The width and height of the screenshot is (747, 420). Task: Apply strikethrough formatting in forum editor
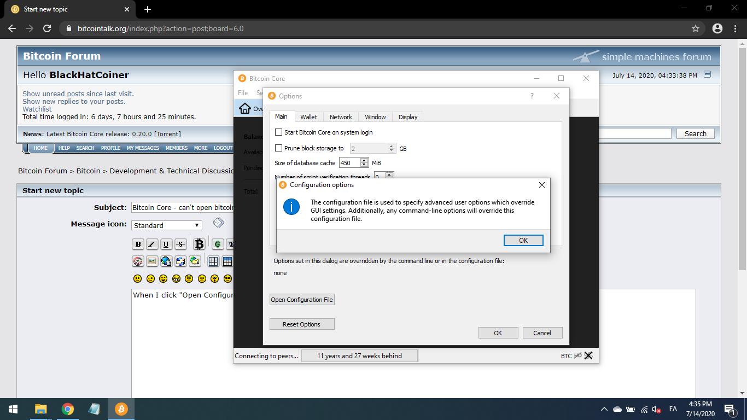tap(180, 244)
